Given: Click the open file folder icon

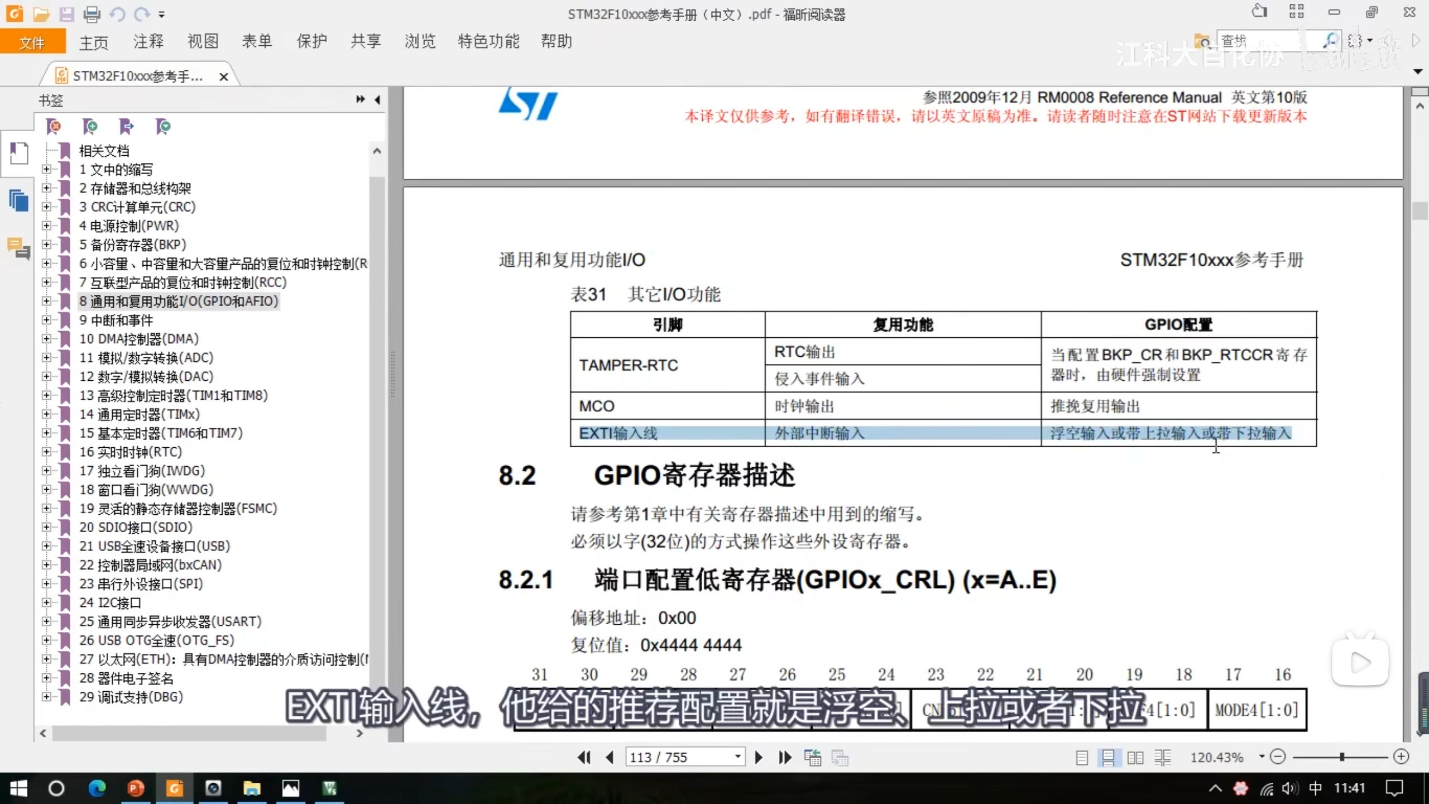Looking at the screenshot, I should point(41,14).
